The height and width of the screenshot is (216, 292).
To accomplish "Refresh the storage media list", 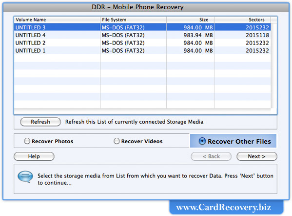I will 40,122.
